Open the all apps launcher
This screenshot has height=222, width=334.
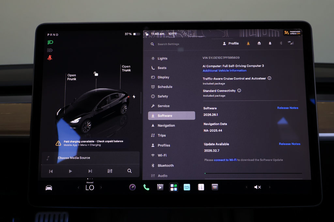pos(174,187)
